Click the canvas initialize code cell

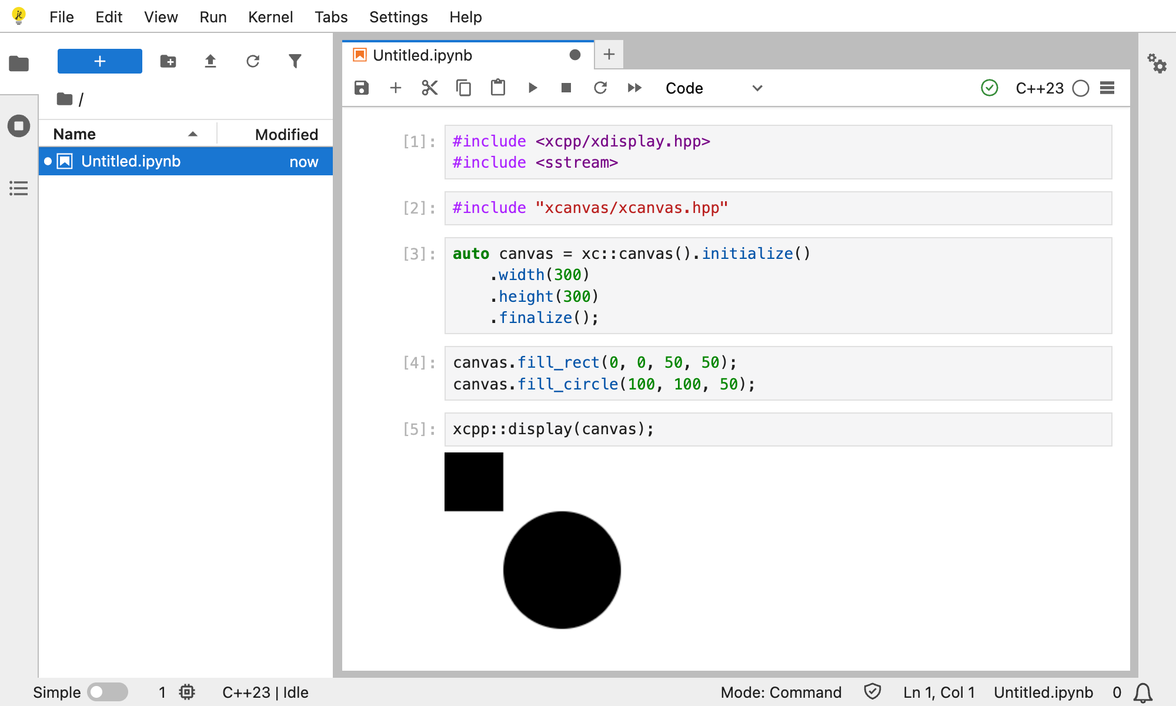pos(779,285)
